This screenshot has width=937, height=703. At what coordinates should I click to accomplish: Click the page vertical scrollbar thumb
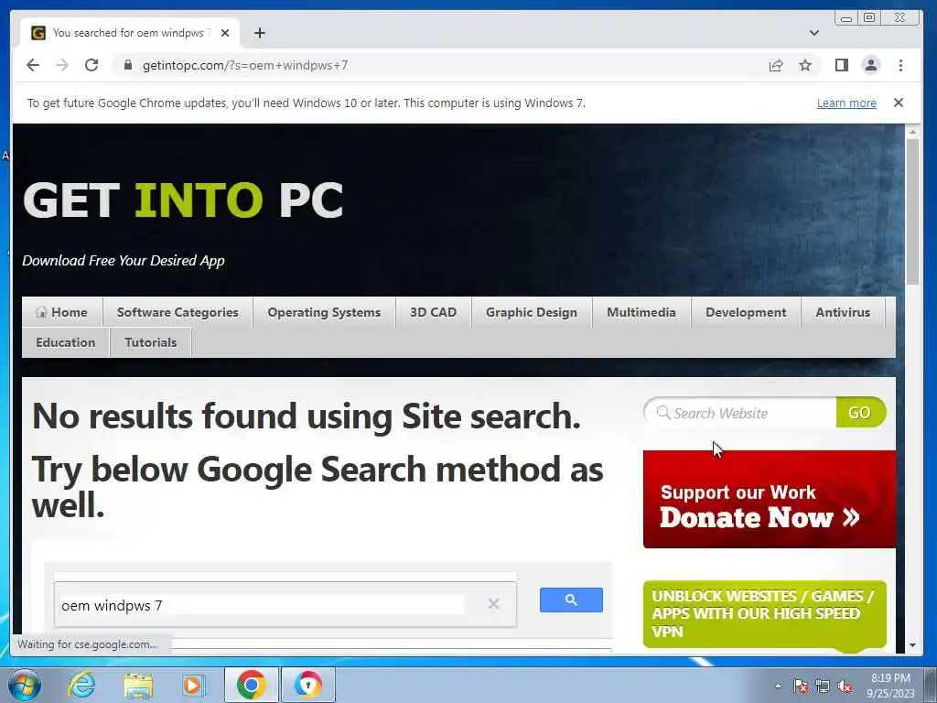click(912, 211)
